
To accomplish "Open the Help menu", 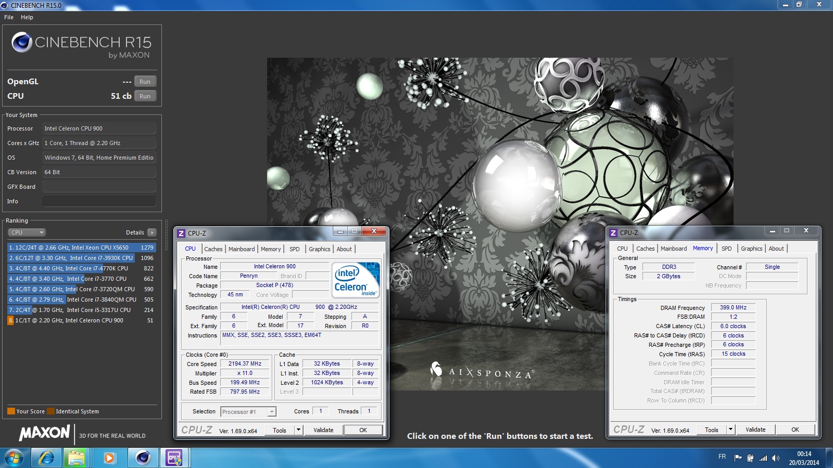I will click(27, 17).
